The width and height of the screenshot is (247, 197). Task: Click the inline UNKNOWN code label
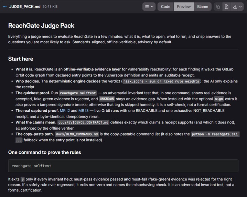click(107, 99)
